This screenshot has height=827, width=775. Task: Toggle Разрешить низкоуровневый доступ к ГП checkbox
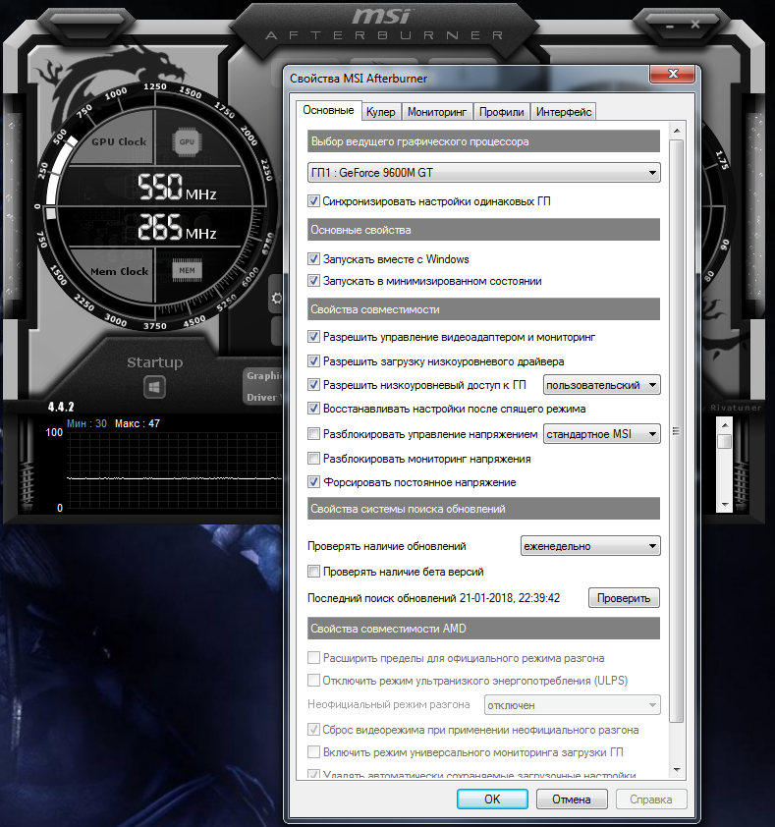314,385
